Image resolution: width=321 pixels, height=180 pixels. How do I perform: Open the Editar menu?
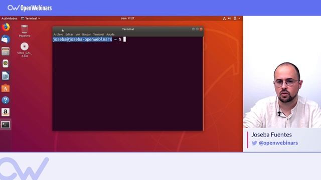(x=69, y=34)
